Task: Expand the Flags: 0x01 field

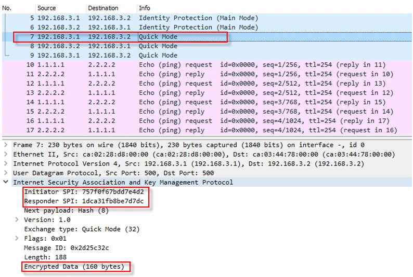Action: [17, 239]
